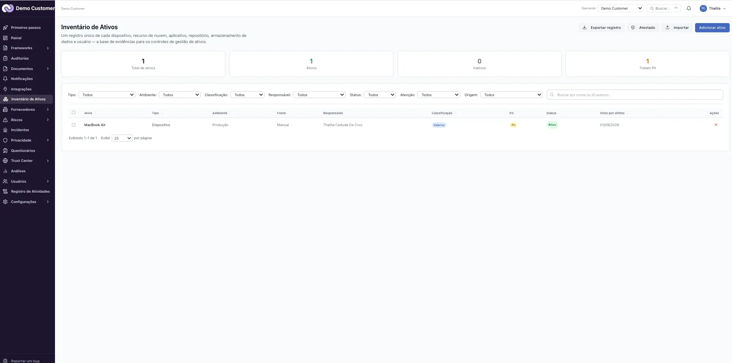
Task: Click the Tratam PII summary card
Action: (647, 64)
